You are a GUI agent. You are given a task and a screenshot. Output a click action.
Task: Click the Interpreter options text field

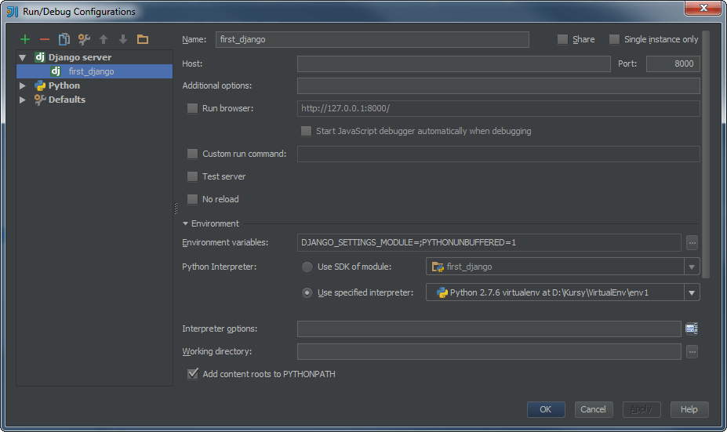(489, 329)
